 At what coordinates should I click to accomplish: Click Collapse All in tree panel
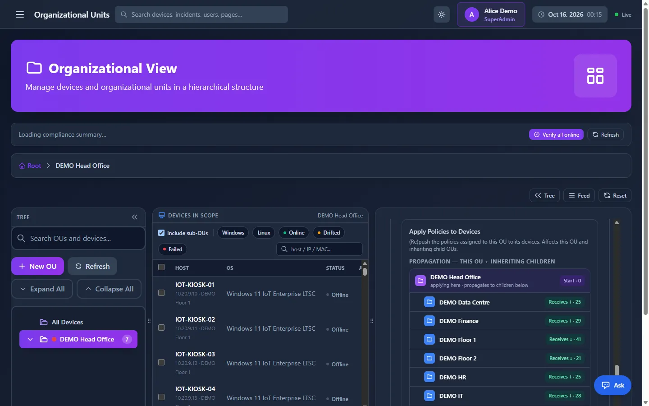tap(109, 289)
